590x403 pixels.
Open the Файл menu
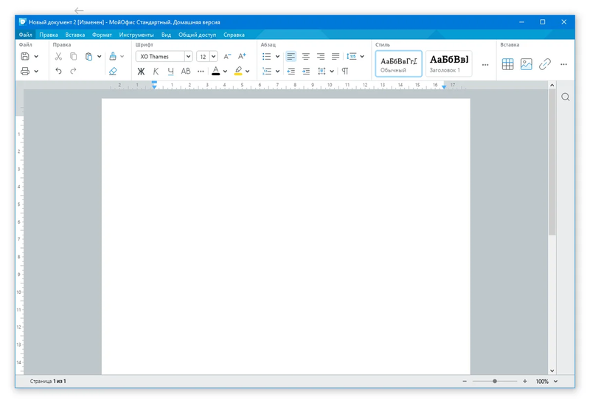pos(26,35)
